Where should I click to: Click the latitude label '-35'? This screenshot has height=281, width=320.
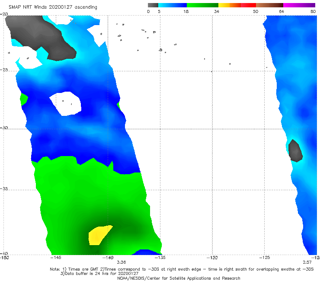pyautogui.click(x=4, y=188)
